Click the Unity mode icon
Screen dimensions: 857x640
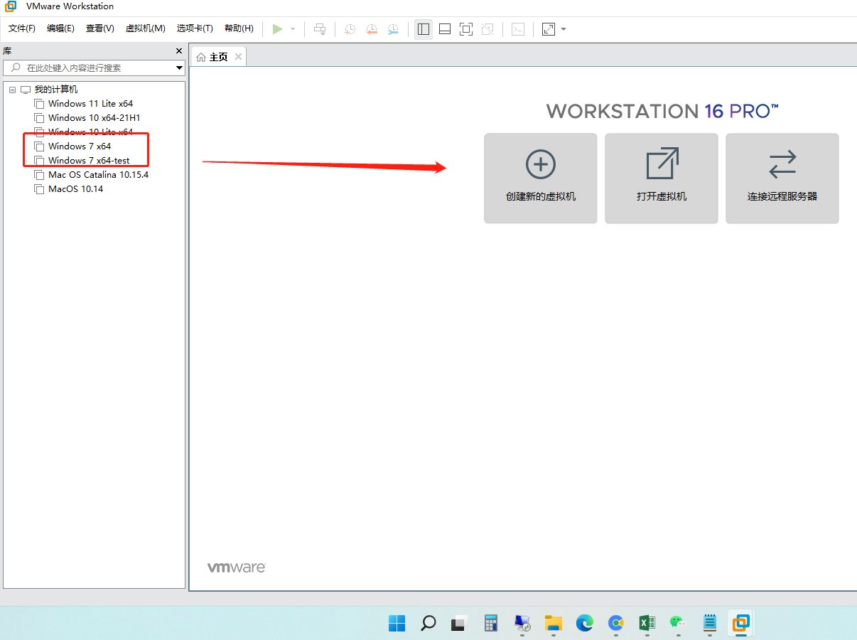tap(487, 29)
